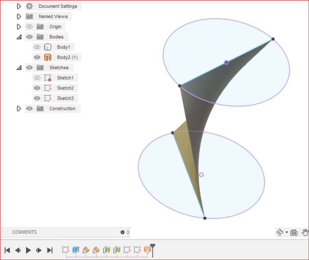Image resolution: width=309 pixels, height=260 pixels.
Task: Show hidden Body1 via eye icon
Action: [37, 47]
